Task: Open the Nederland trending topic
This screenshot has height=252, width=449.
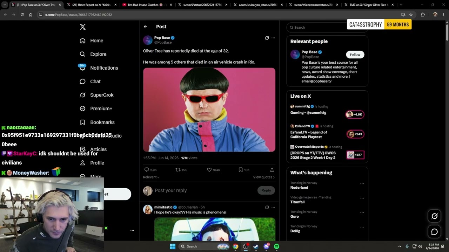Action: [299, 188]
